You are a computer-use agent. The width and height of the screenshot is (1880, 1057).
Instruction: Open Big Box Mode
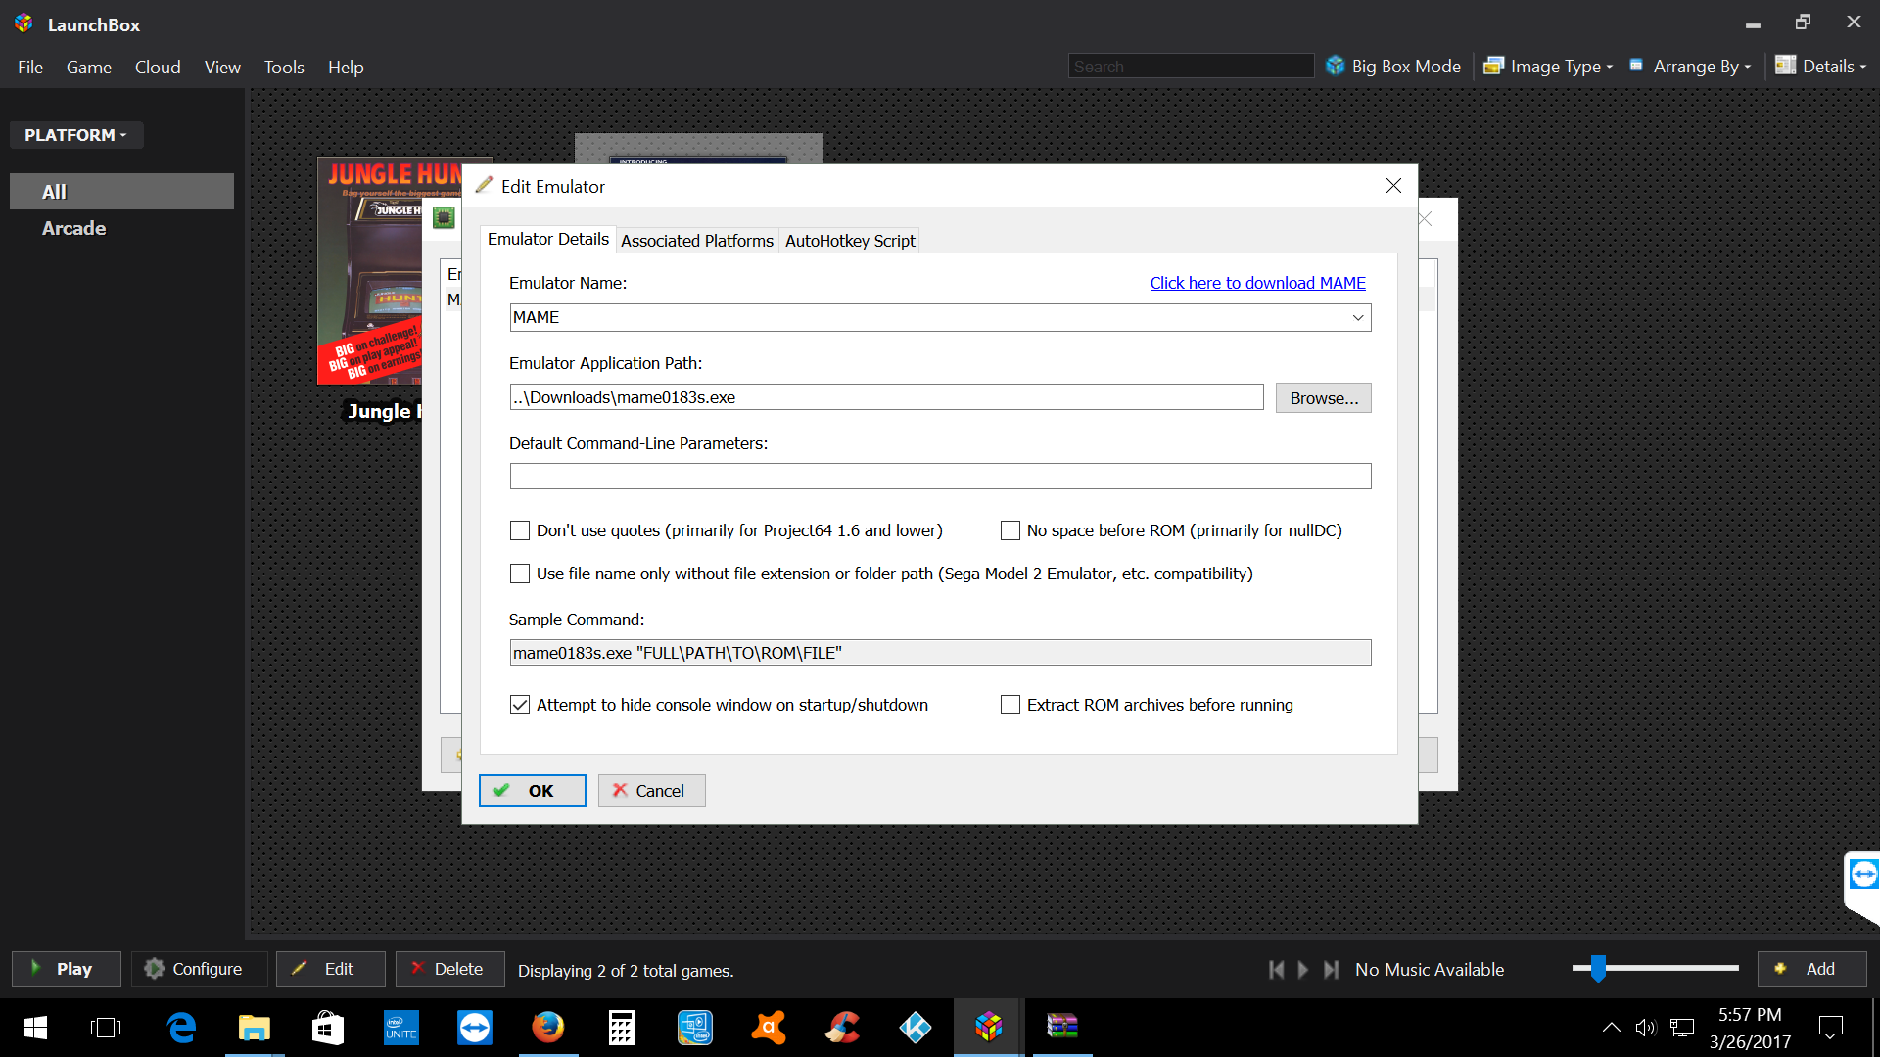(x=1393, y=67)
